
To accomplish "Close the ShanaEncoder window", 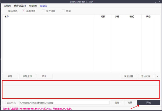I will tap(160, 2).
